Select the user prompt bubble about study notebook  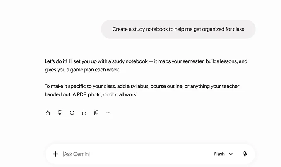[x=178, y=29]
